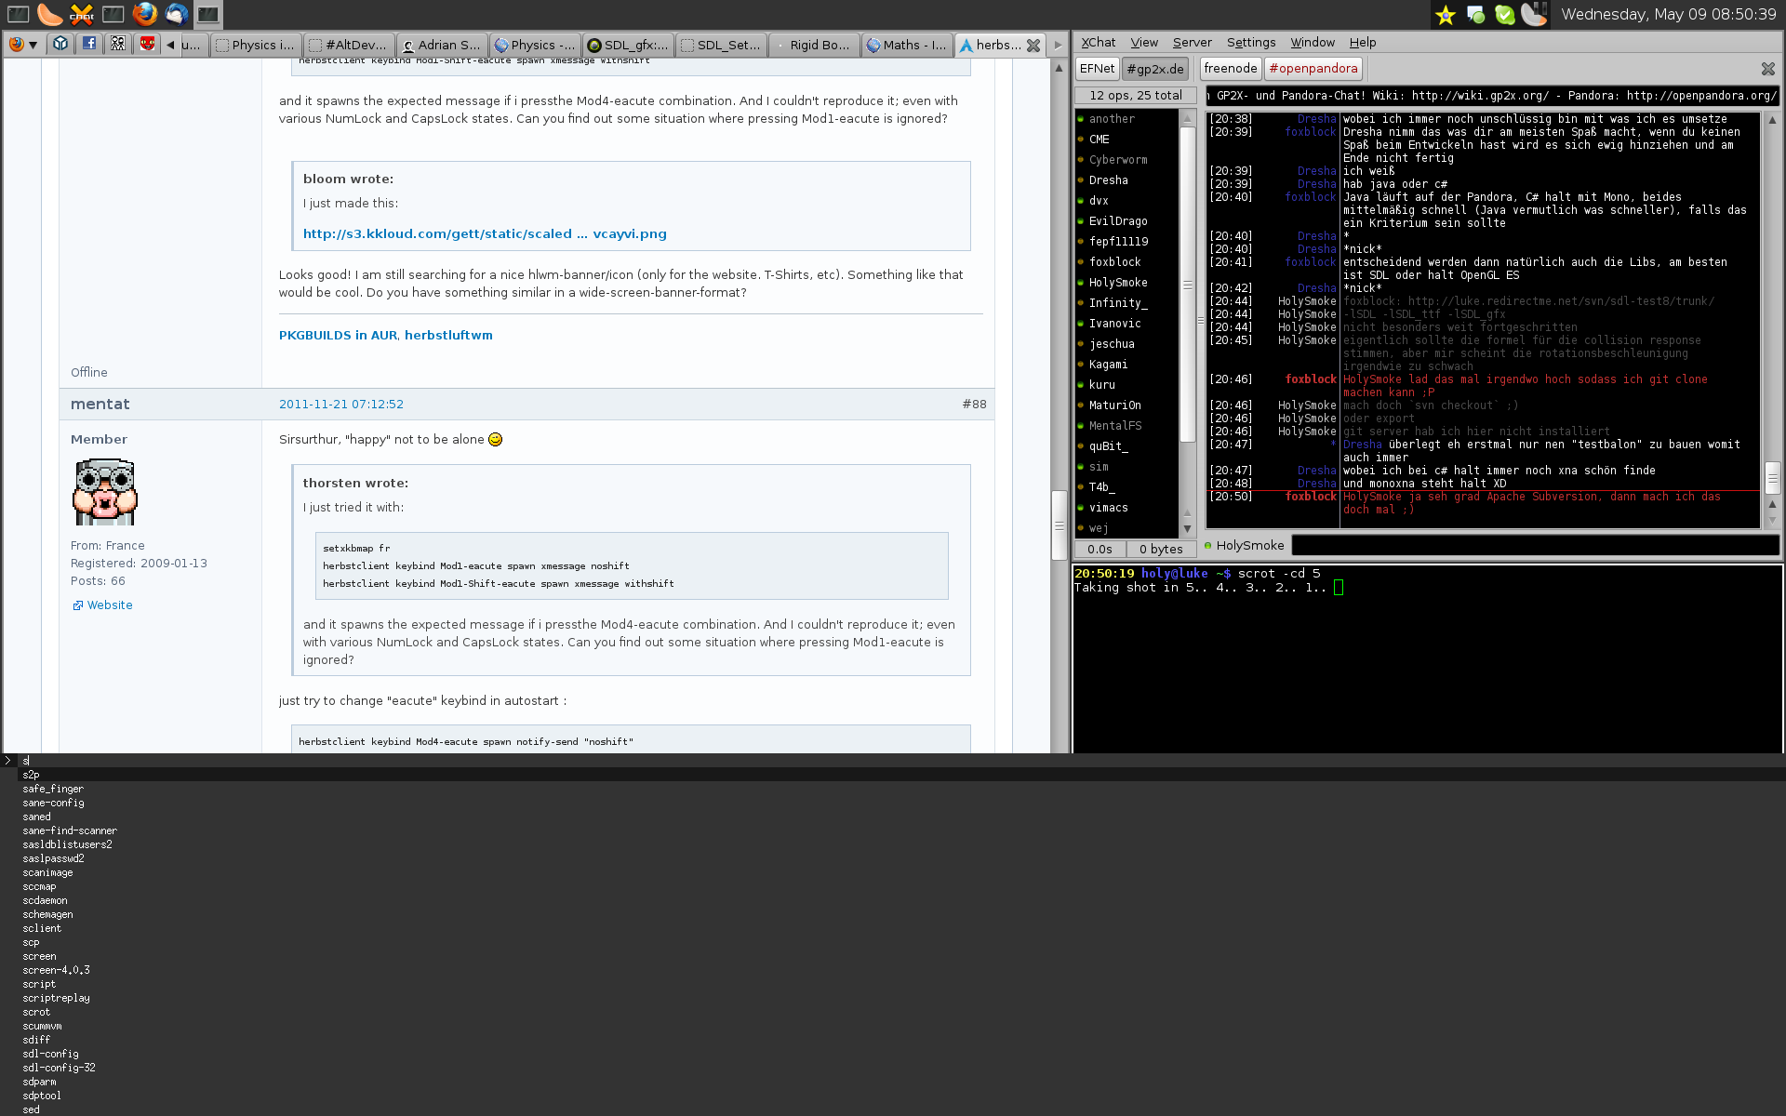Open the View menu in XChat
This screenshot has height=1116, width=1786.
(1144, 42)
